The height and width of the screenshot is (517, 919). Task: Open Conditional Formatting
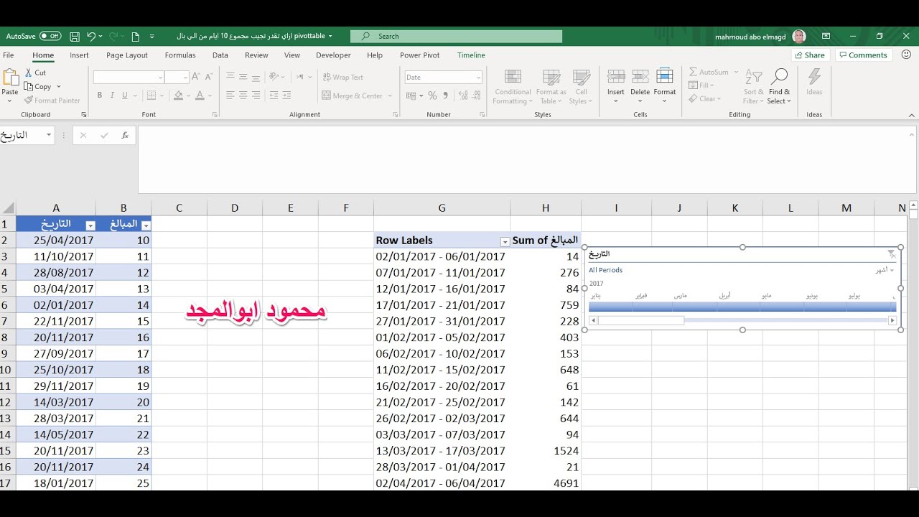point(513,86)
